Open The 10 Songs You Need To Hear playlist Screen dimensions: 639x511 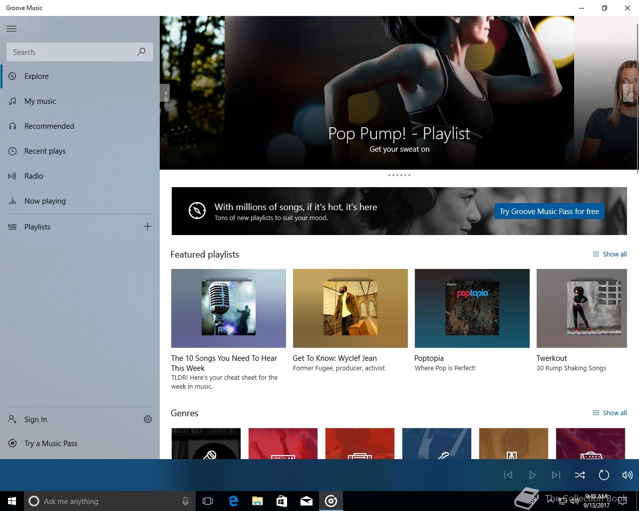click(229, 308)
